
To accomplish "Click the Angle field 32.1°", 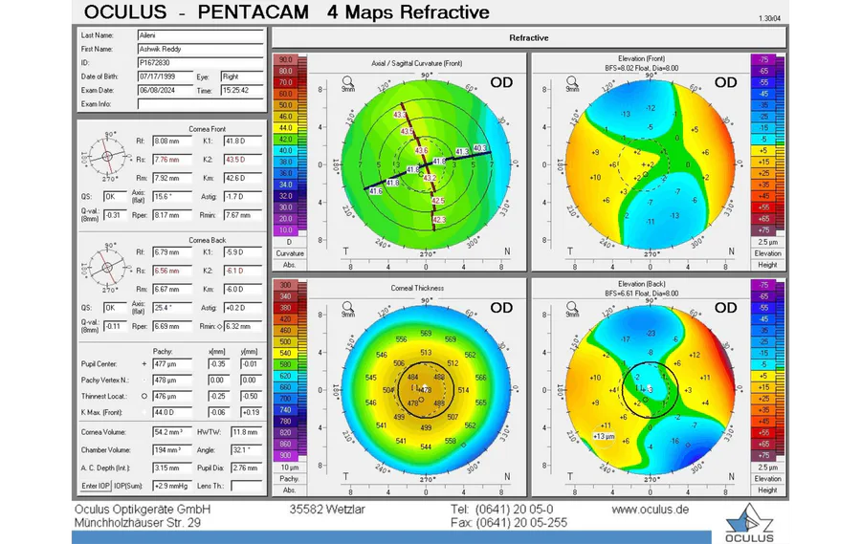I will click(x=247, y=450).
